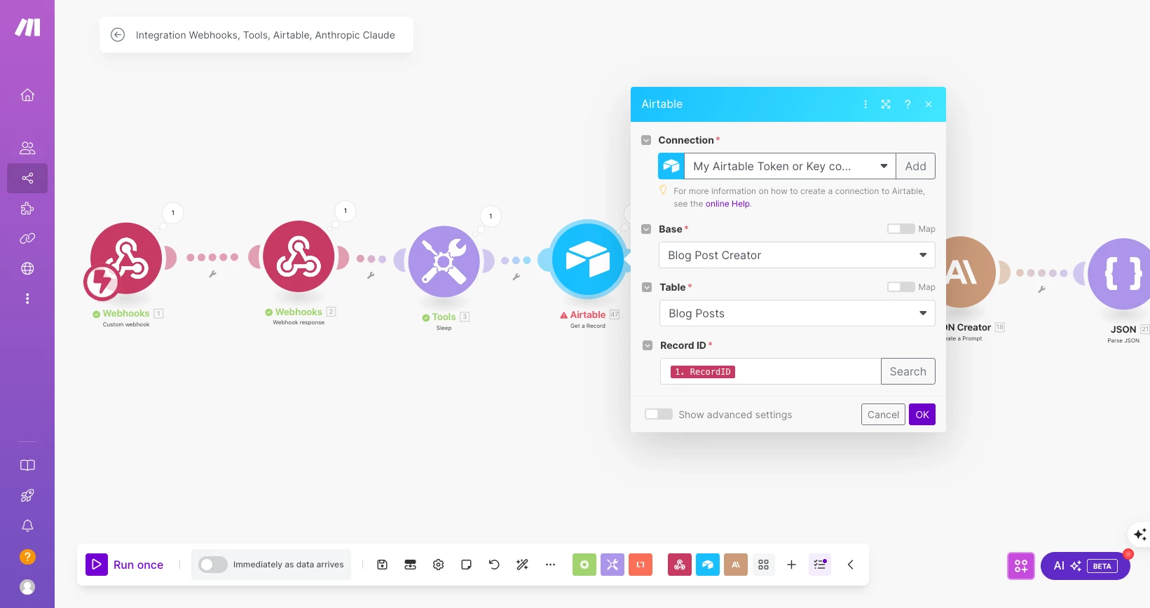The width and height of the screenshot is (1150, 608).
Task: Collapse the Table field chevron
Action: pyautogui.click(x=647, y=287)
